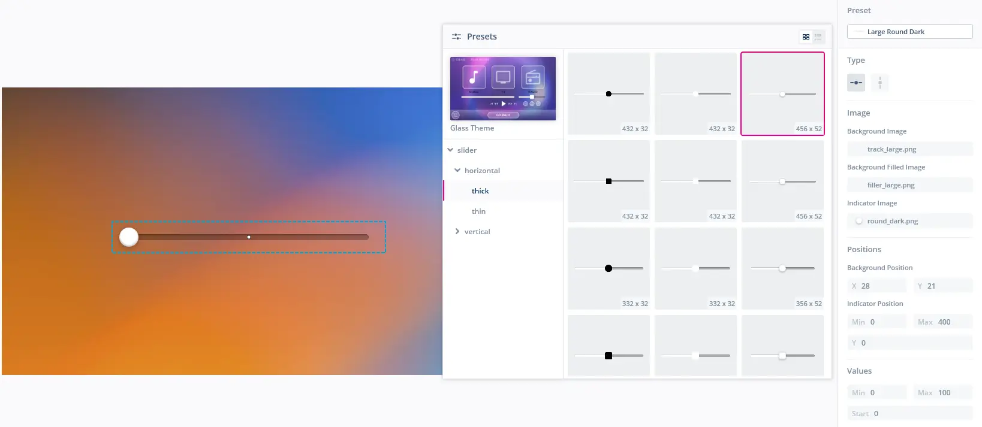This screenshot has height=427, width=982.
Task: Pick the selected 456 x 52 preset
Action: tap(782, 93)
